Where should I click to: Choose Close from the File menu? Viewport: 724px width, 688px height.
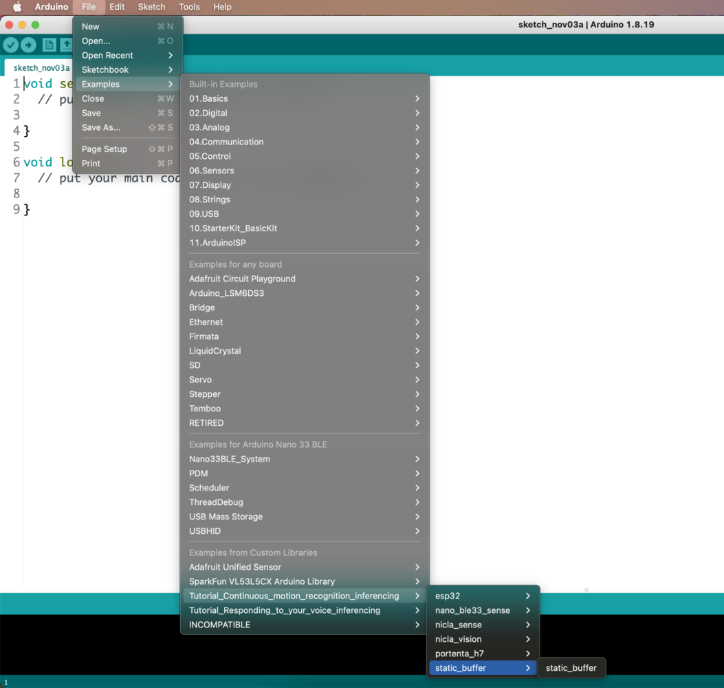128,98
